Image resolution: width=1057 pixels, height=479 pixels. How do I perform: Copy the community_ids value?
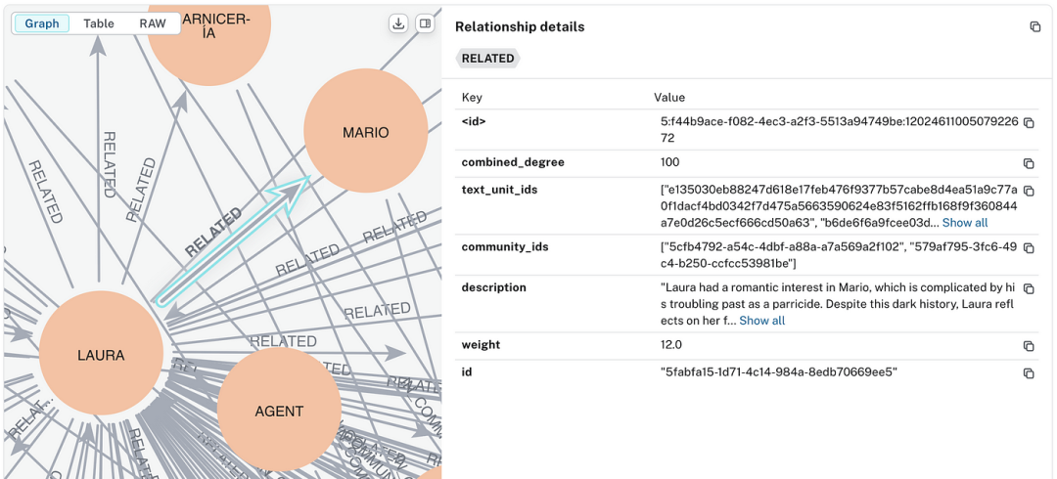click(x=1029, y=248)
